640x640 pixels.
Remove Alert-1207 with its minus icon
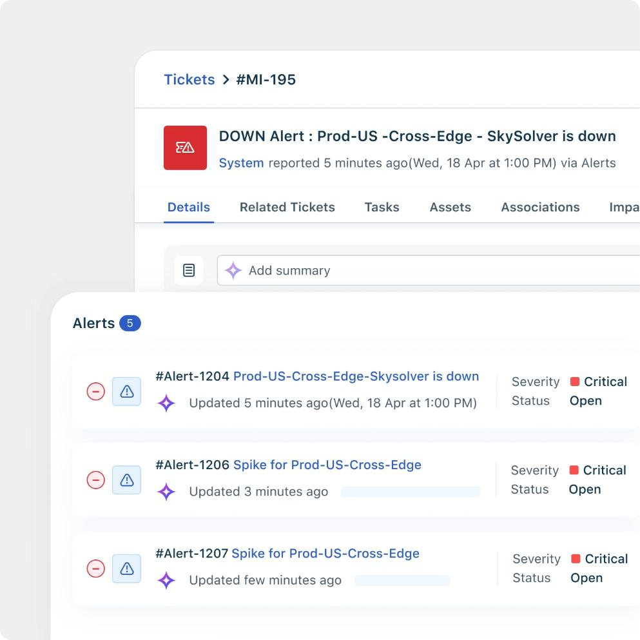tap(96, 568)
